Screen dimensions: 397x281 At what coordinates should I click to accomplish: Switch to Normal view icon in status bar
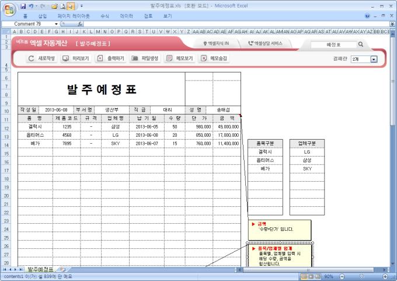pyautogui.click(x=304, y=276)
